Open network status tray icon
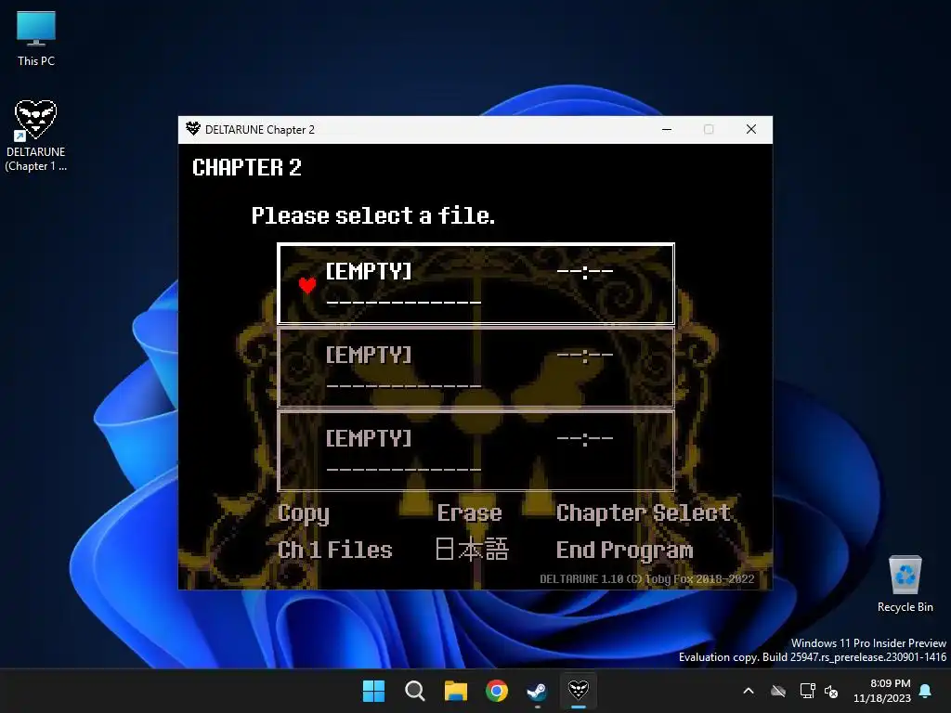This screenshot has width=951, height=713. [807, 691]
